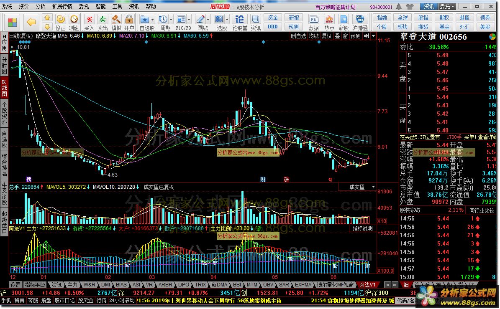Screen dimensions: 500x309
Task: Click the 财 finance marker on the timeline
Action: (263, 180)
